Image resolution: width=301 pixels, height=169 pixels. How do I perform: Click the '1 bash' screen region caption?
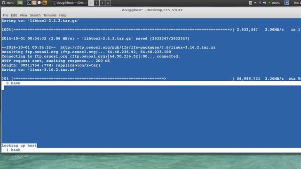[x=13, y=150]
